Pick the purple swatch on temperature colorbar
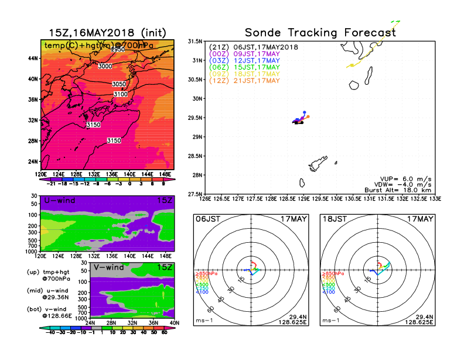 click(56, 180)
